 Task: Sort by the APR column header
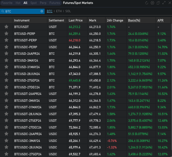[x=160, y=20]
